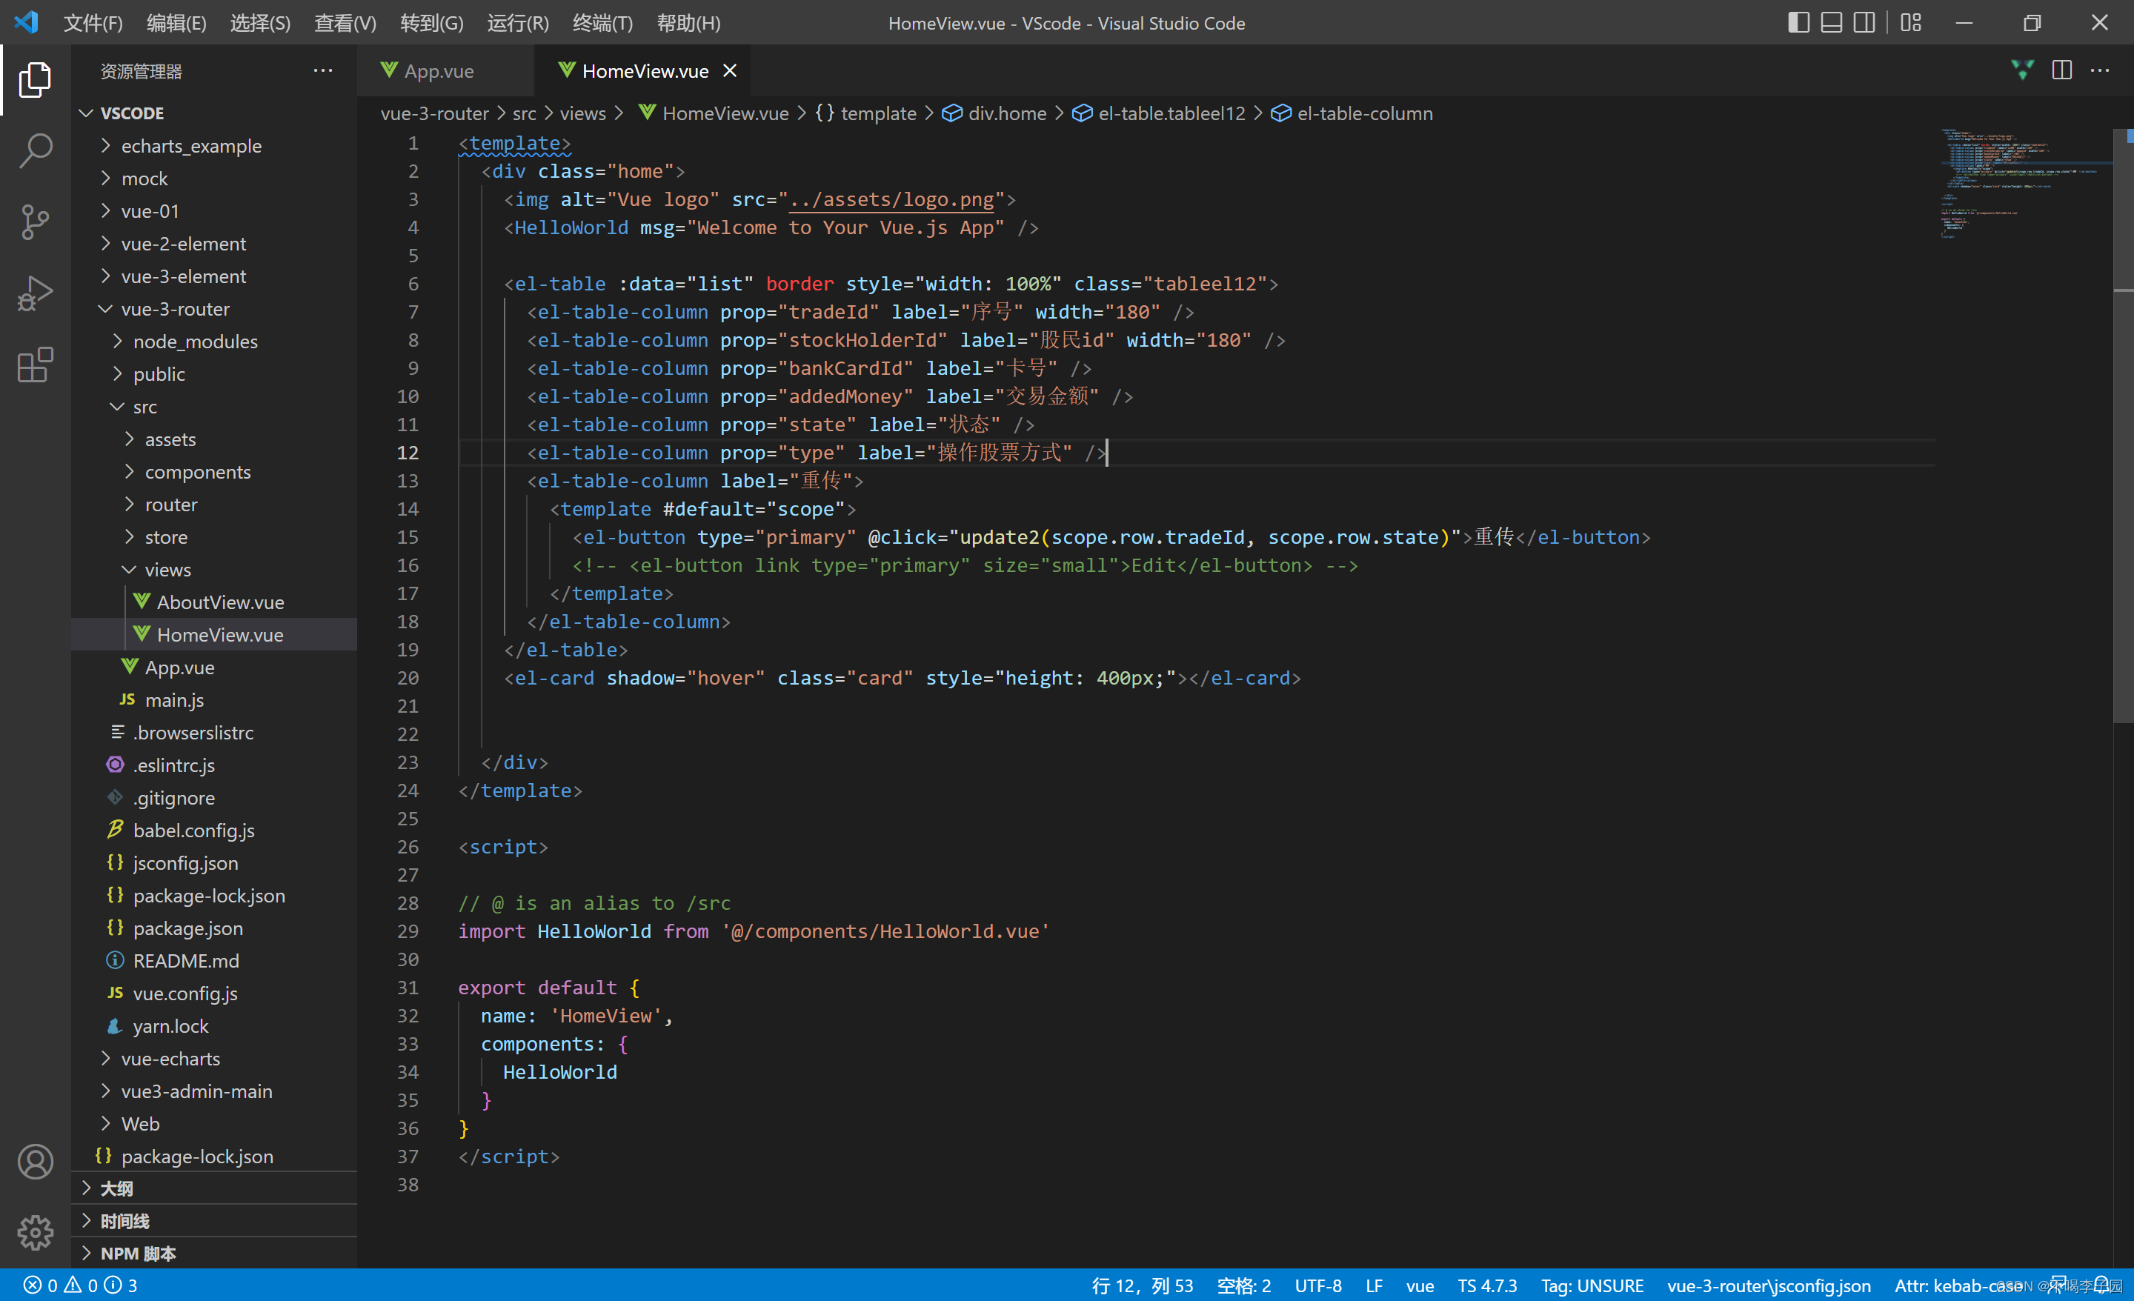The height and width of the screenshot is (1301, 2134).
Task: Open AboutView.vue in the file tree
Action: coord(220,602)
